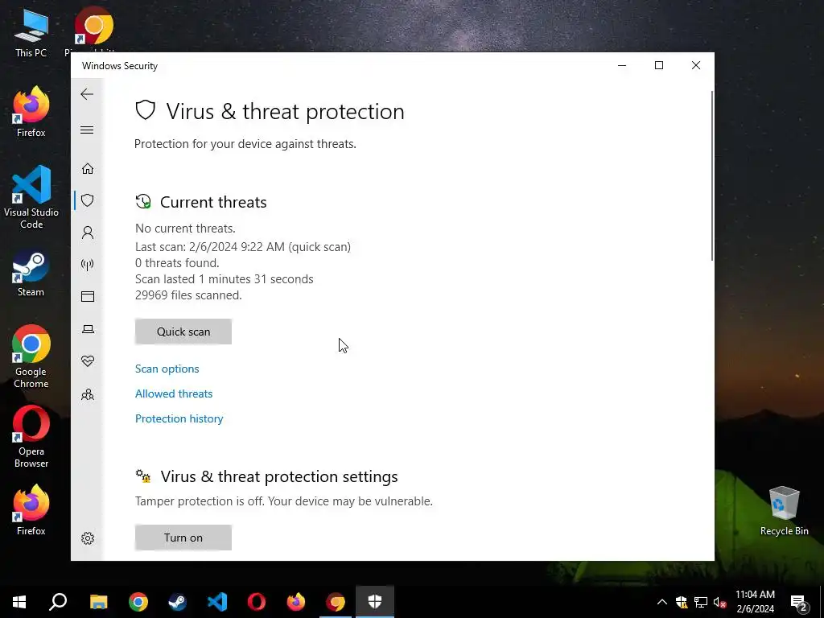Expand the hamburger navigation menu
824x618 pixels.
pos(87,130)
